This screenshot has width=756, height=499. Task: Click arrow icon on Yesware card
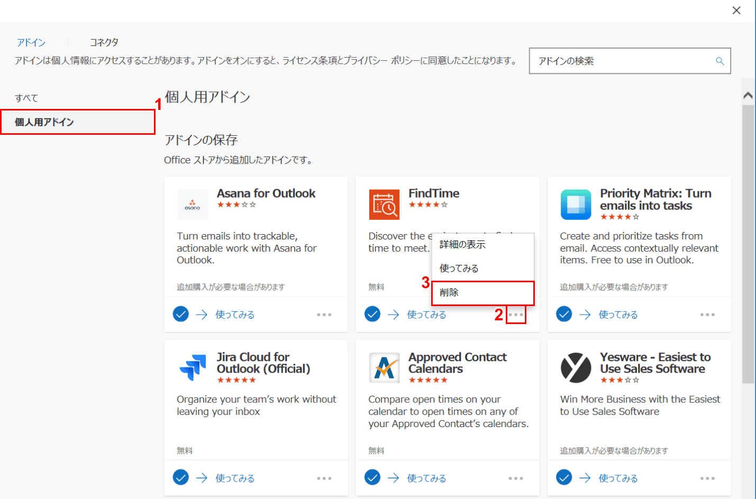[x=585, y=478]
